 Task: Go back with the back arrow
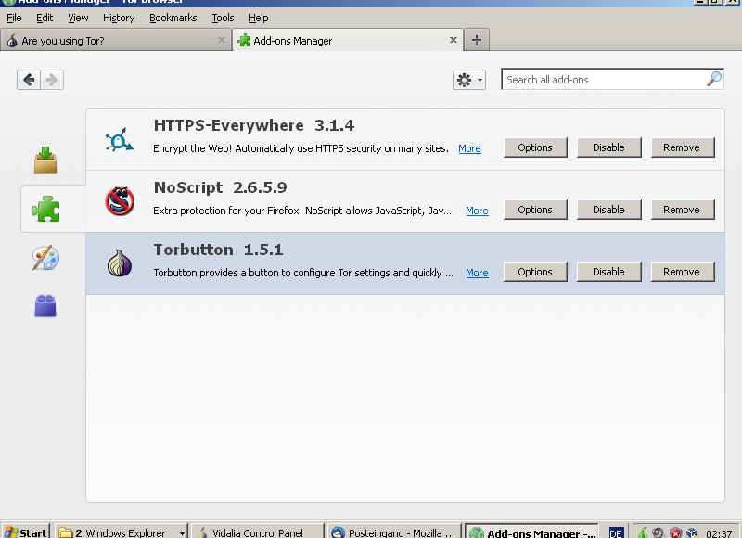click(x=29, y=80)
